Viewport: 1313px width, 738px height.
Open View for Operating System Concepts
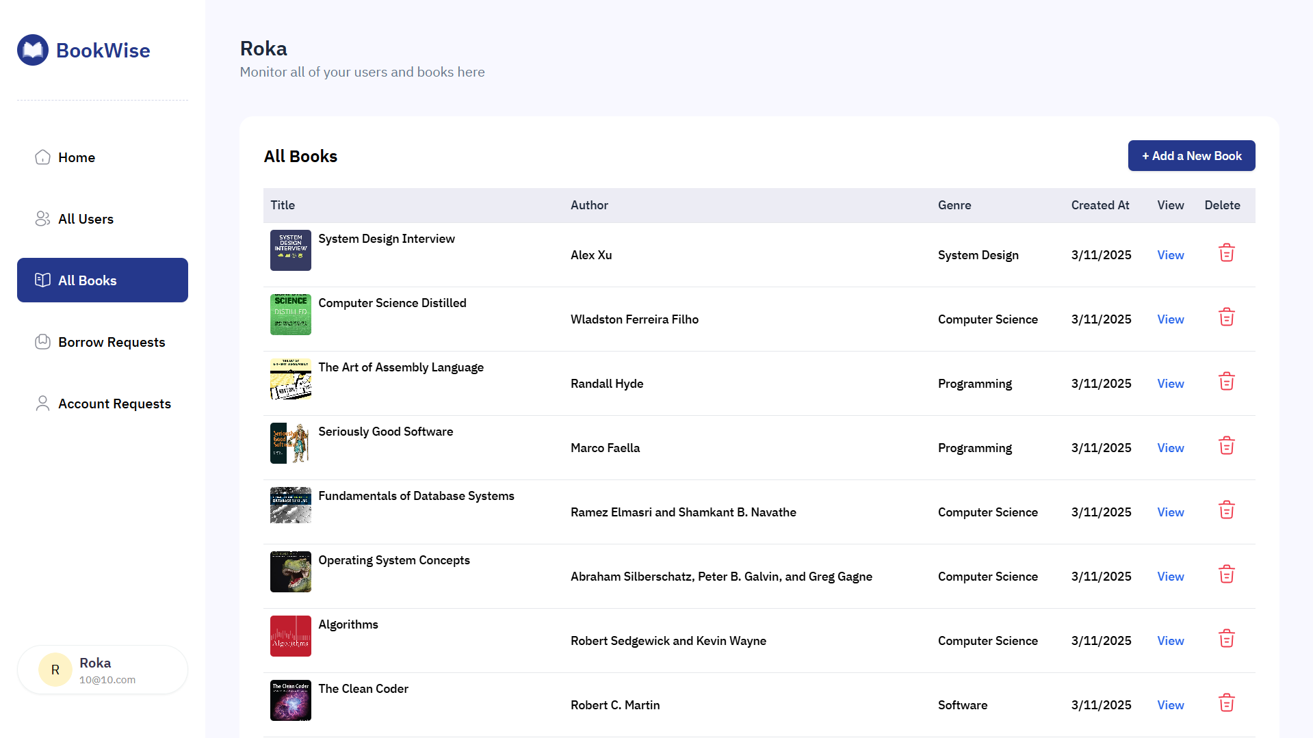pos(1170,576)
